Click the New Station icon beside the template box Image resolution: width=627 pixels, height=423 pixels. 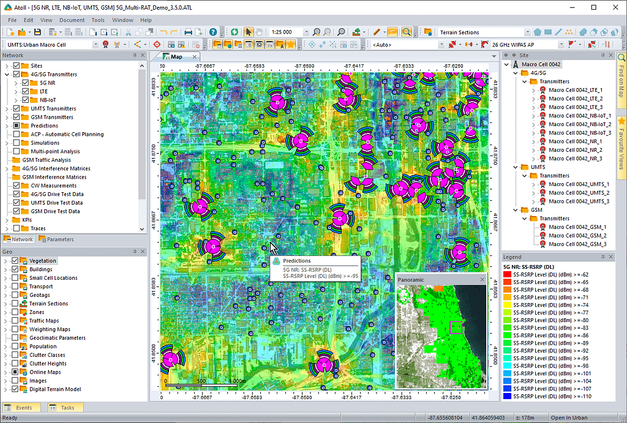pyautogui.click(x=106, y=44)
